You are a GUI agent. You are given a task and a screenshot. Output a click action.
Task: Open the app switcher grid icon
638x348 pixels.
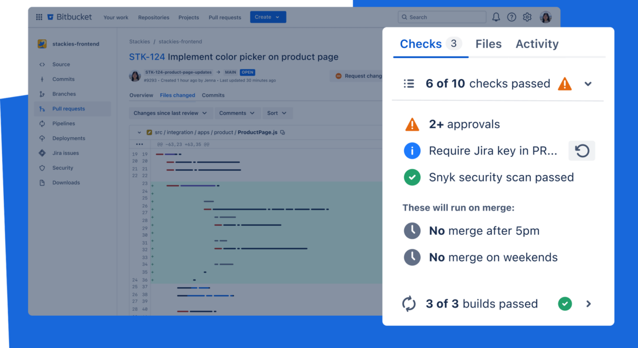tap(39, 17)
